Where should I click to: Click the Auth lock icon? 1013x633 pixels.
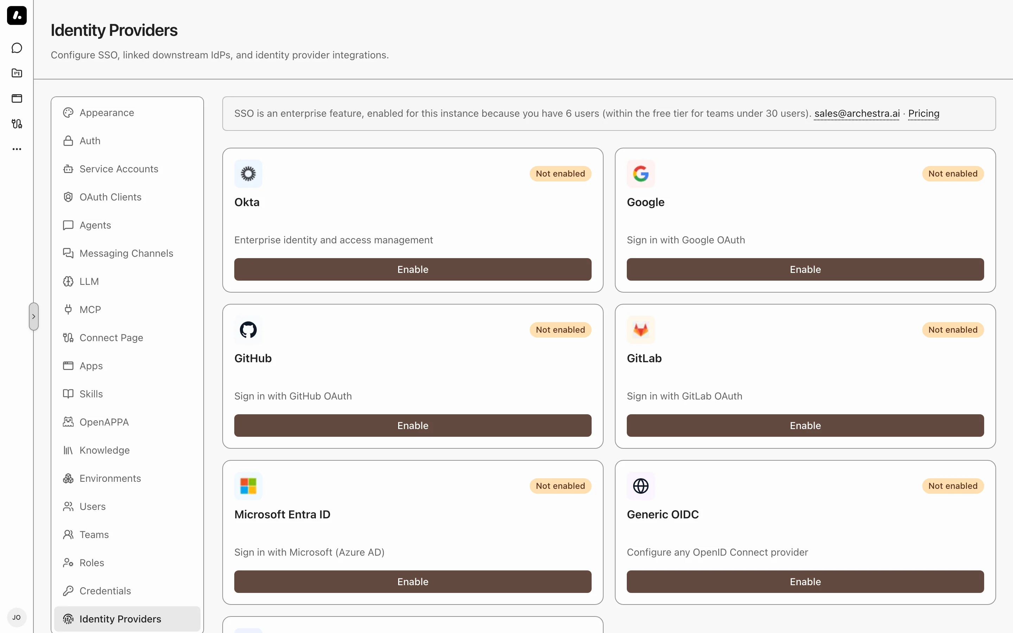click(68, 141)
